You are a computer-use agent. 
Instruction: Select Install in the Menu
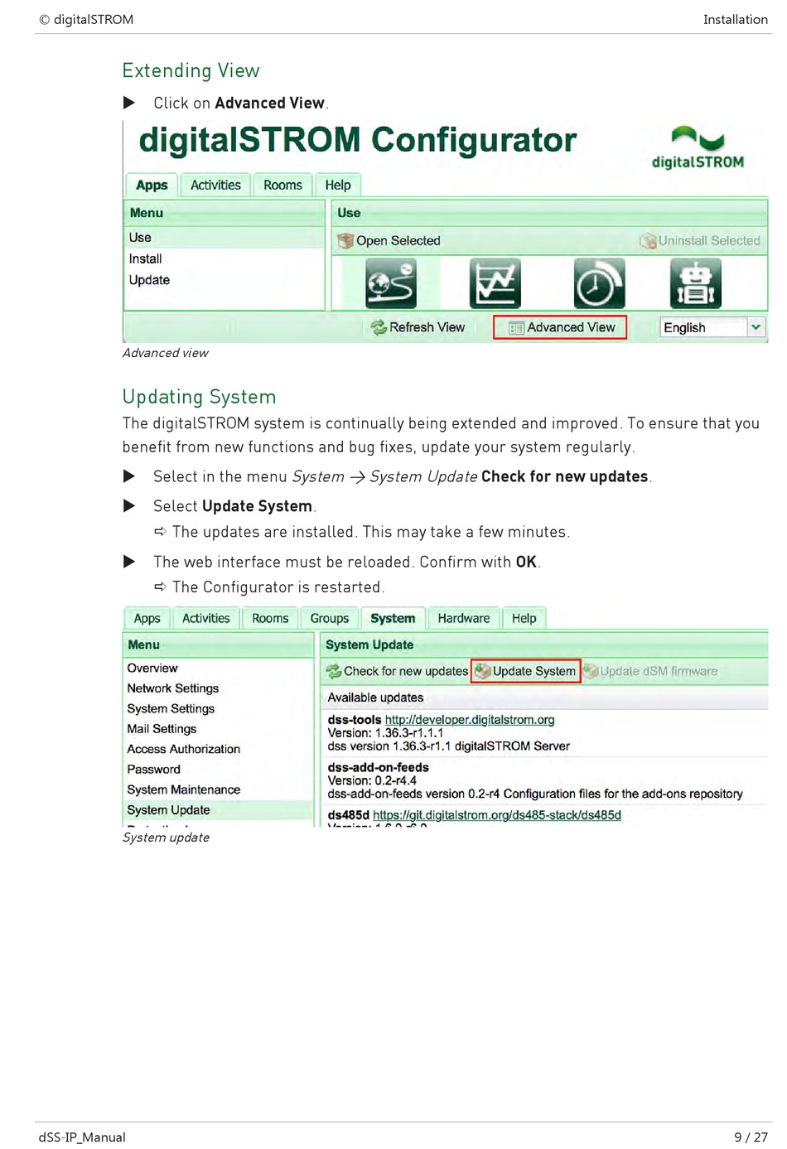tap(224, 259)
